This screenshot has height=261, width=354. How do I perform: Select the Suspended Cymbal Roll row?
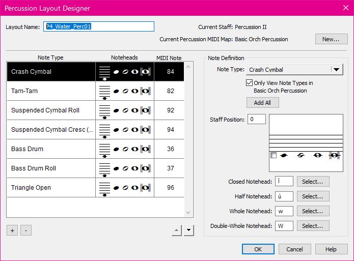[51, 110]
